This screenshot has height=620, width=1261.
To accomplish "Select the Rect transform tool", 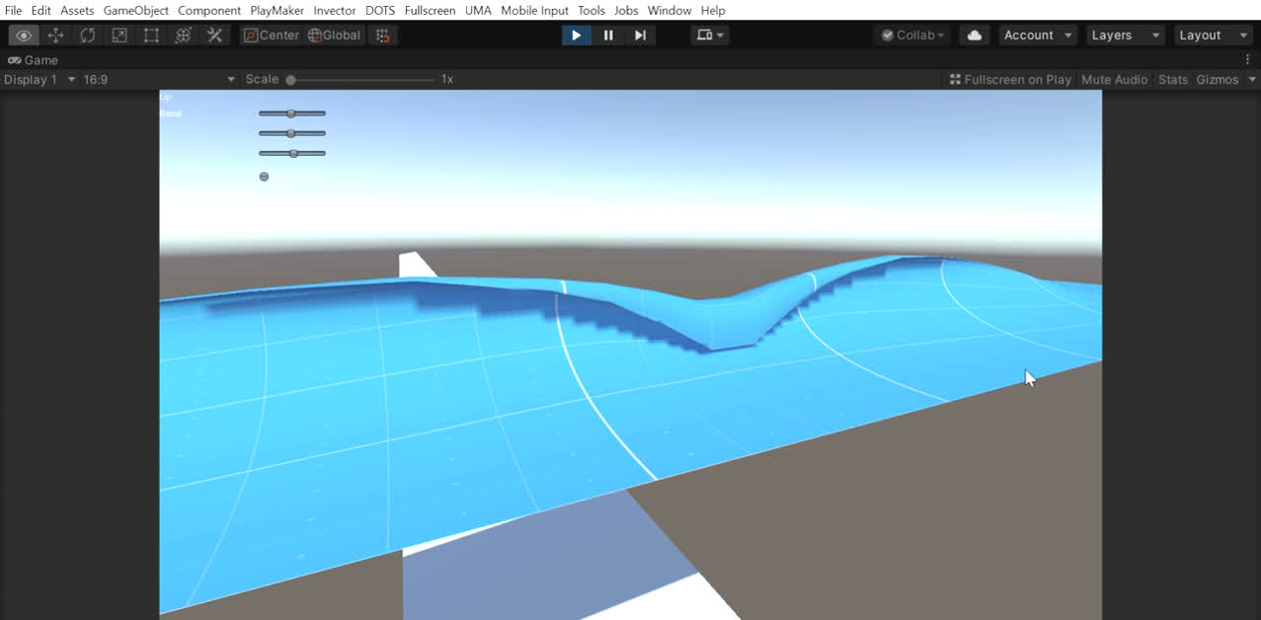I will coord(151,36).
